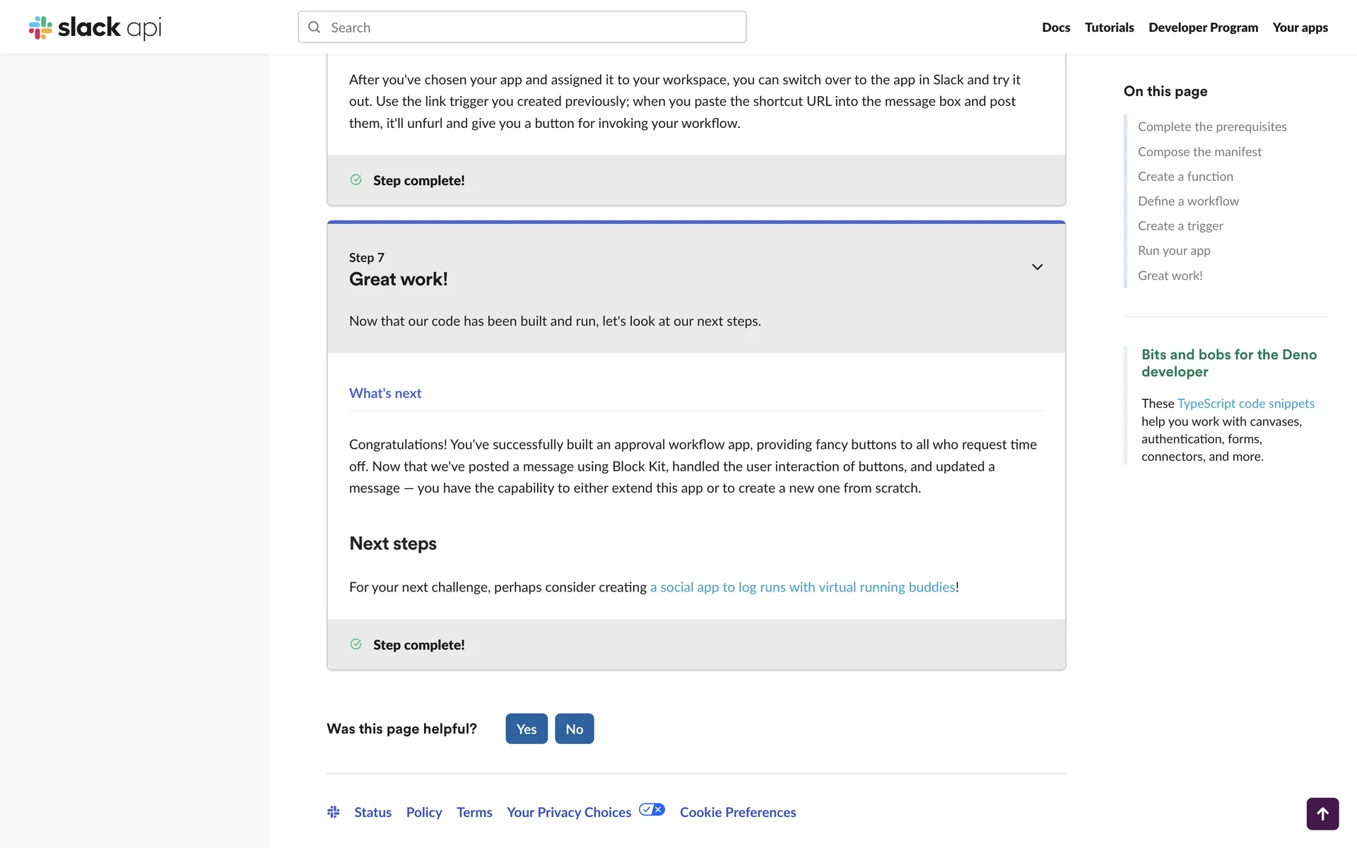Click the Slack API logo
1357x848 pixels.
pyautogui.click(x=95, y=28)
